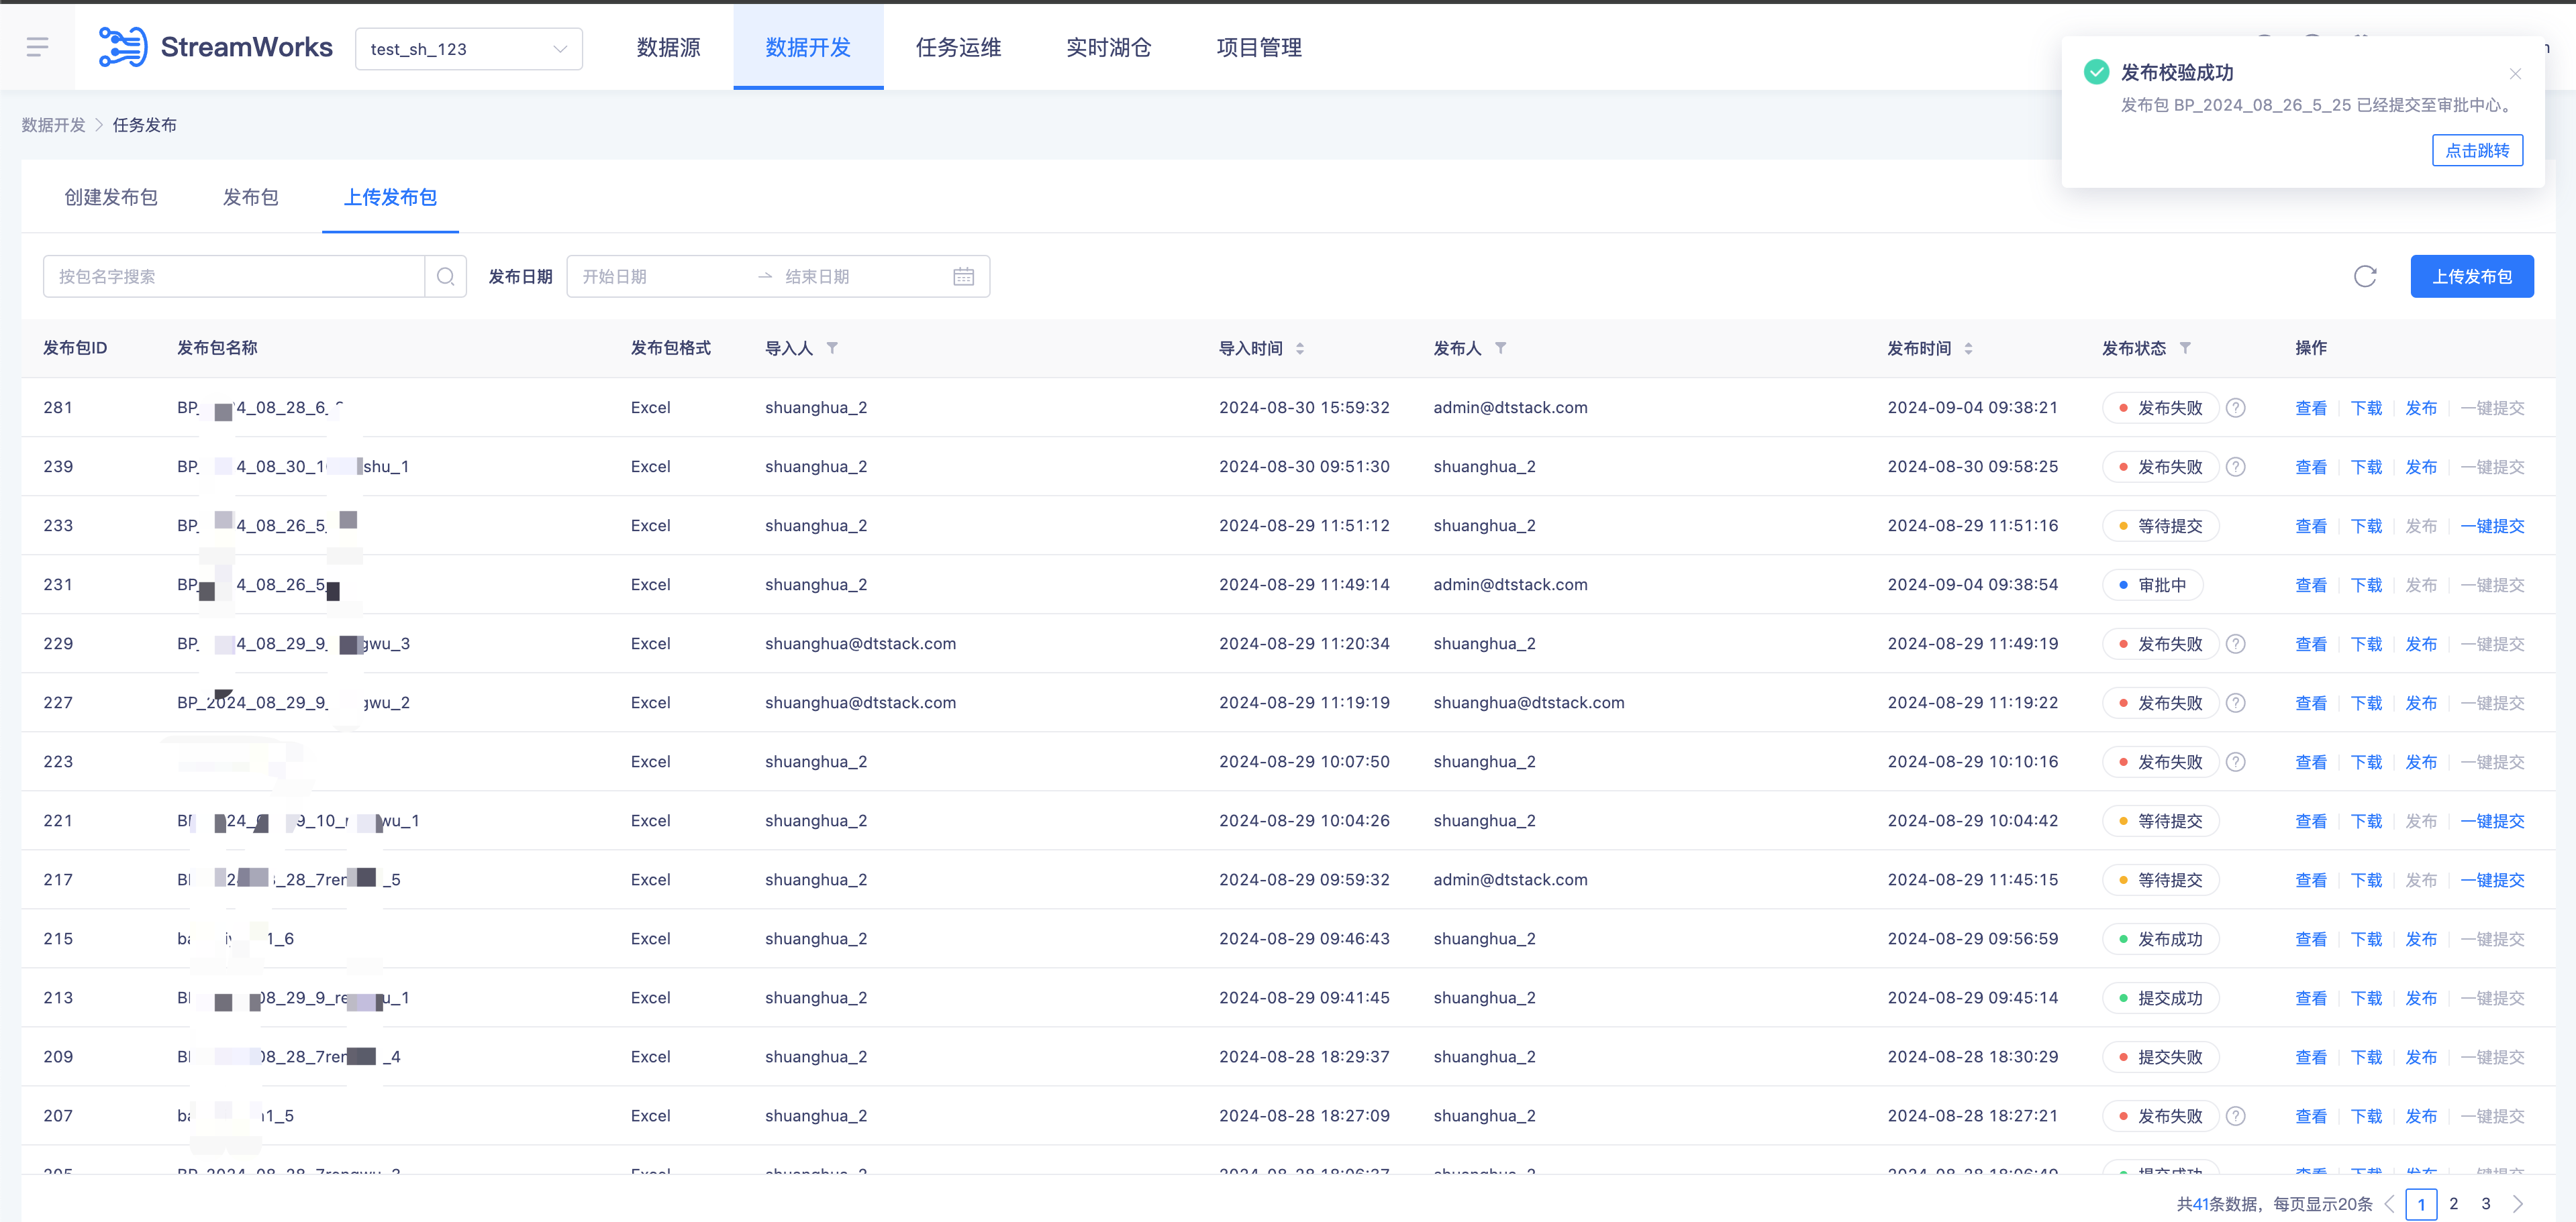The image size is (2576, 1222).
Task: Focus the package name search field
Action: click(233, 277)
